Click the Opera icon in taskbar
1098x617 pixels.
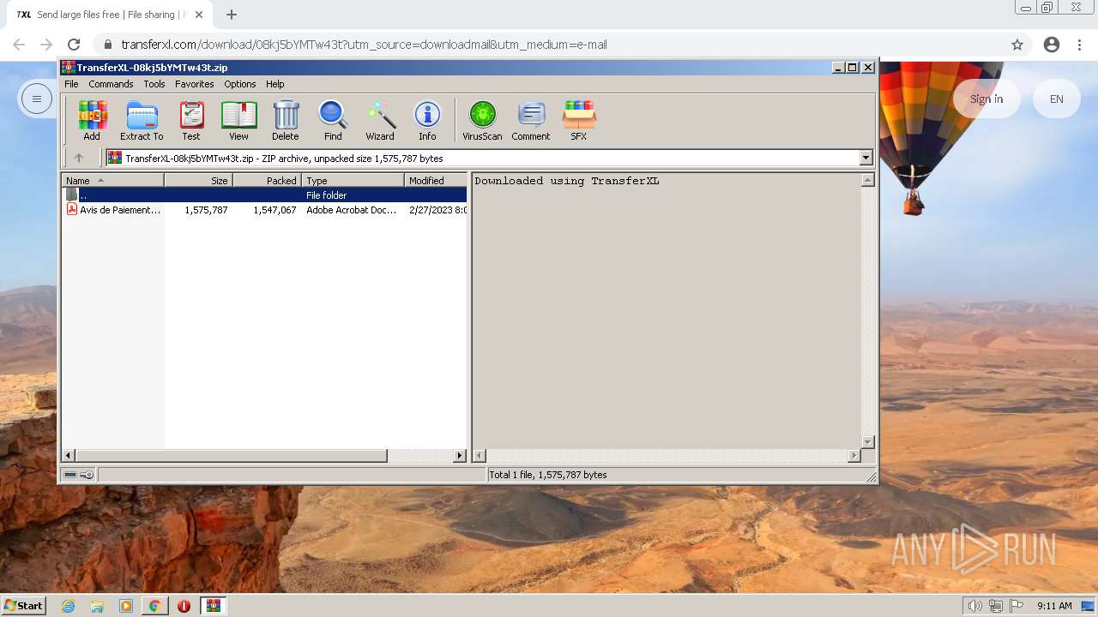pos(184,606)
